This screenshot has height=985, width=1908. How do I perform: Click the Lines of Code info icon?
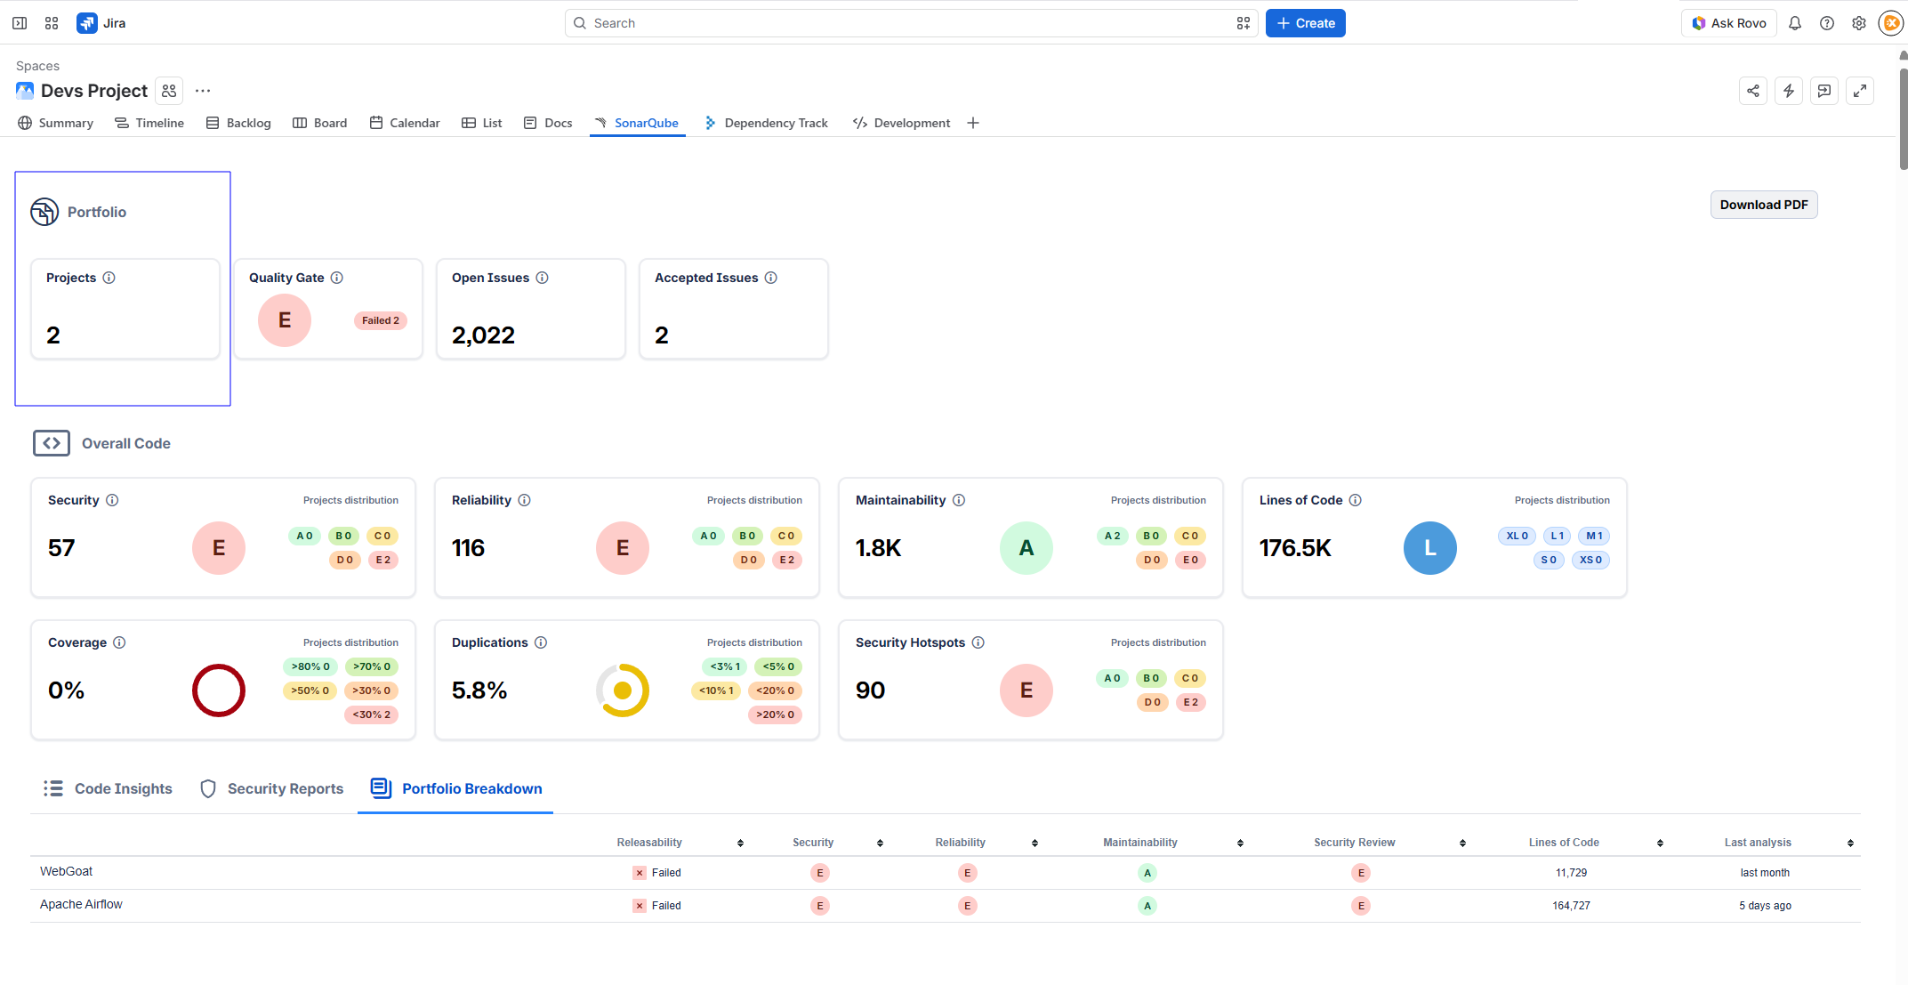[x=1356, y=500]
